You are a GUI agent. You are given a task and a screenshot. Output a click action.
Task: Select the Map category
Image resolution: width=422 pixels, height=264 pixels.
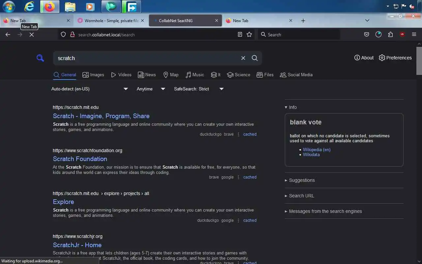tap(171, 75)
